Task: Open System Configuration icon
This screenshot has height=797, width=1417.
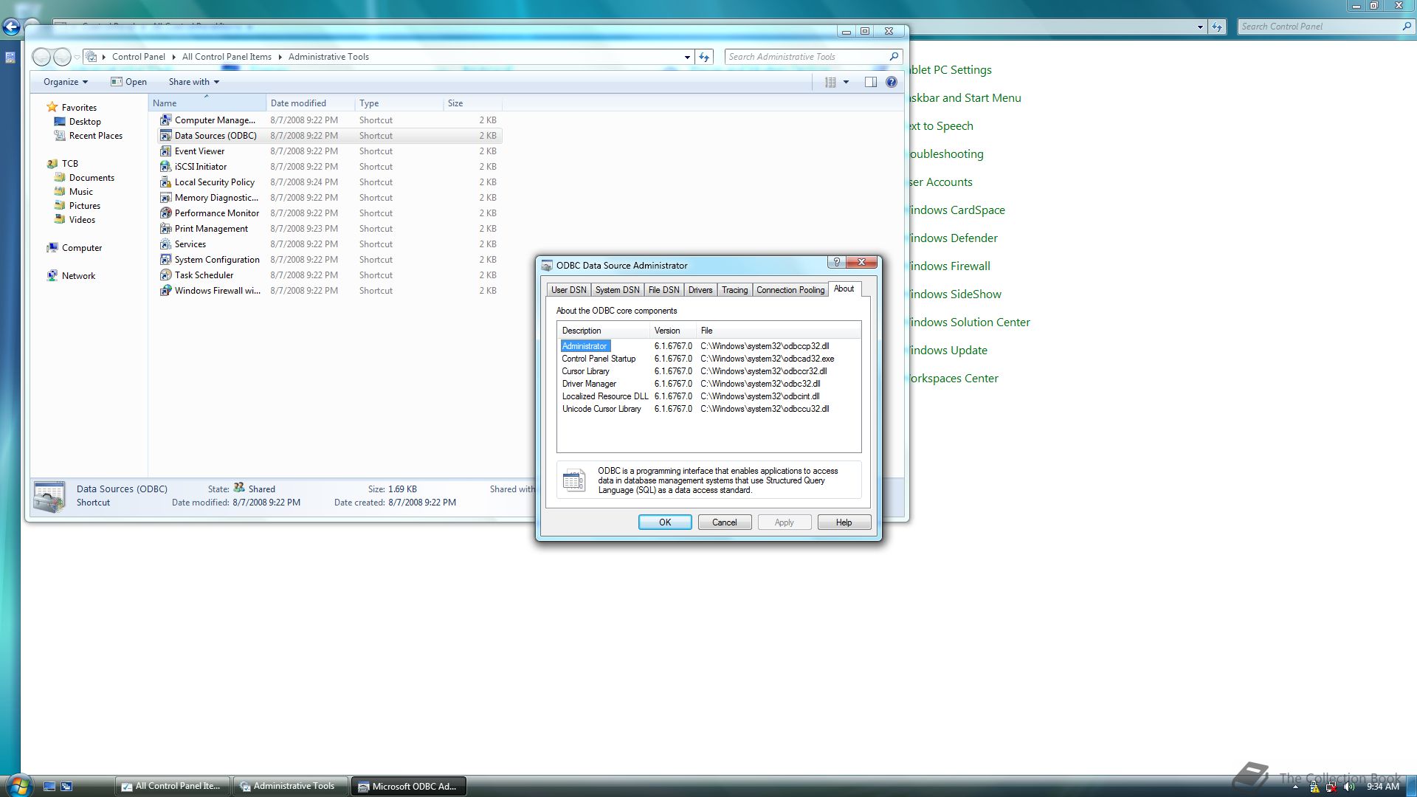Action: [x=166, y=259]
